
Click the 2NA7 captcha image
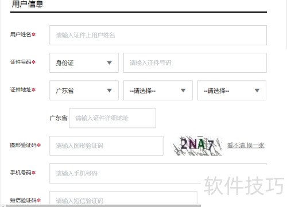click(197, 146)
